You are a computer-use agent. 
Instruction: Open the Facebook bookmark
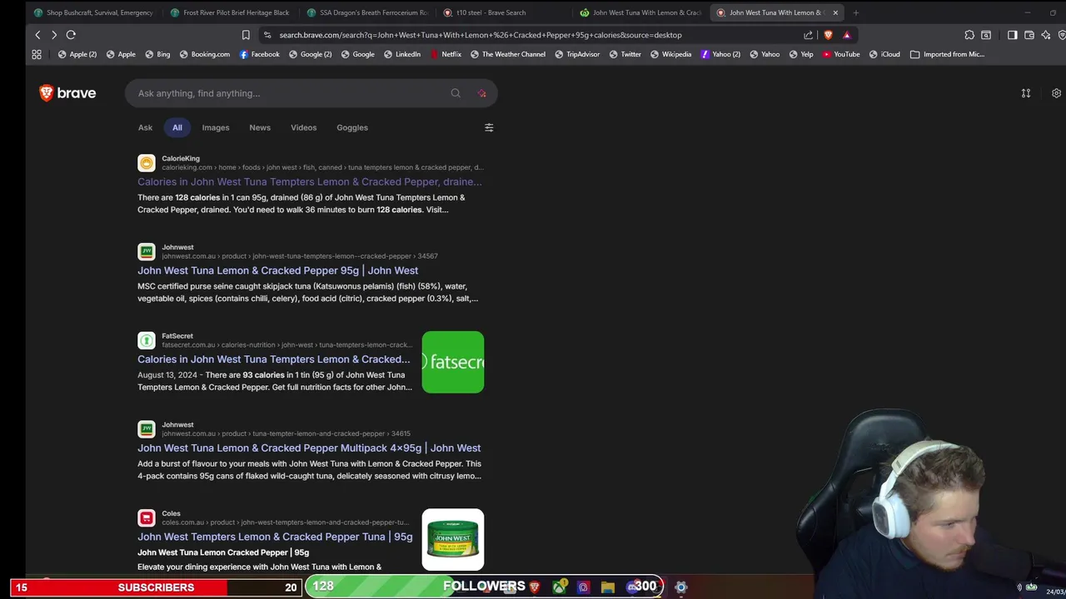259,54
